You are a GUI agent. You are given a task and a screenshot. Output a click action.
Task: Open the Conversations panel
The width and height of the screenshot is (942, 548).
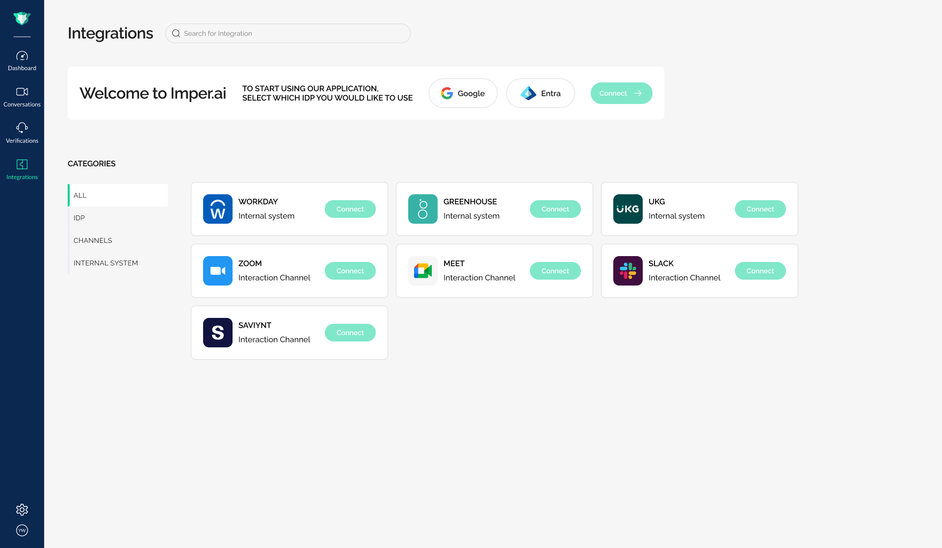point(22,96)
